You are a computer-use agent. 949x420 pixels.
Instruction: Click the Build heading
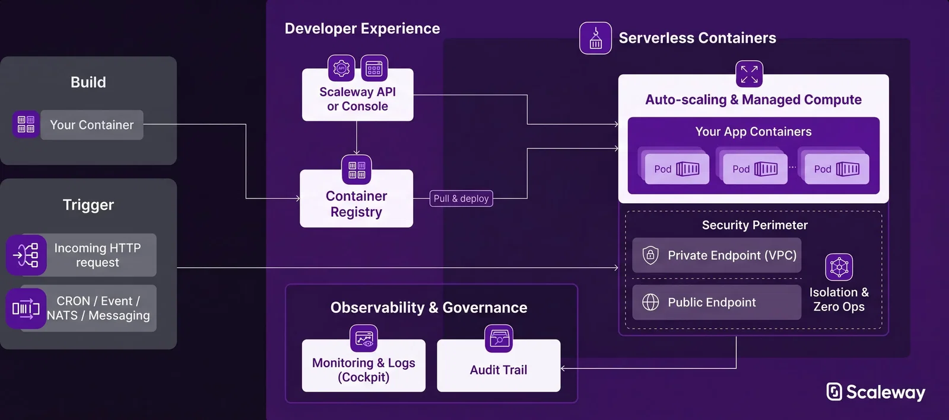pos(88,82)
